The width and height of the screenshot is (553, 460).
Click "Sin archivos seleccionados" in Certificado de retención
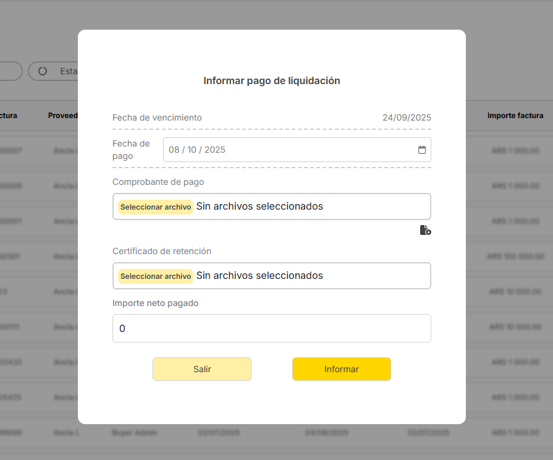260,276
